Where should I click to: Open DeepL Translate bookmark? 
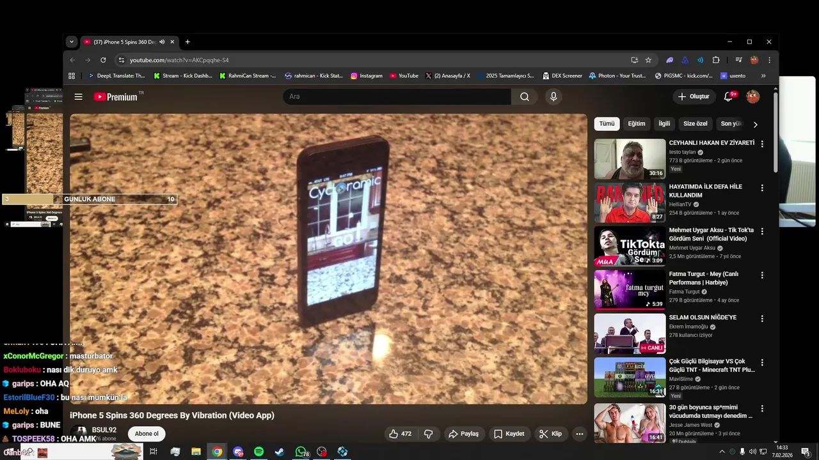click(x=116, y=75)
